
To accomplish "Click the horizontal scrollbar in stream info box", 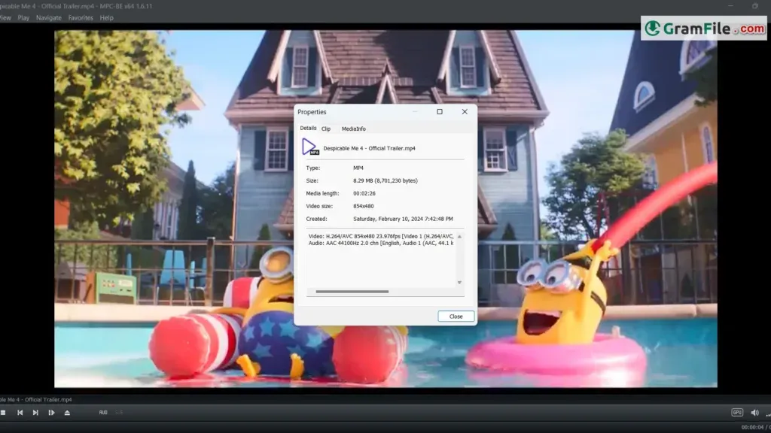I will (x=352, y=292).
